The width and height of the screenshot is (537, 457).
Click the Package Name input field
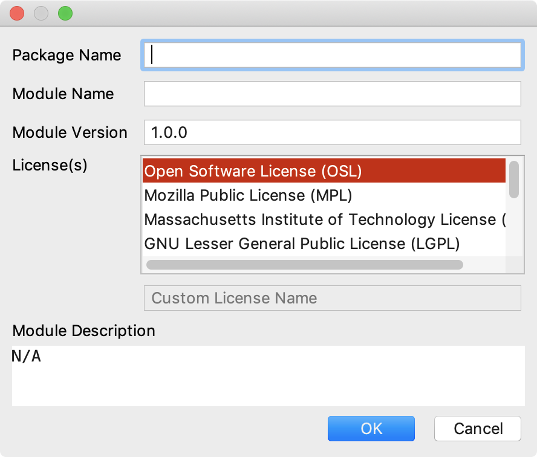(x=332, y=55)
